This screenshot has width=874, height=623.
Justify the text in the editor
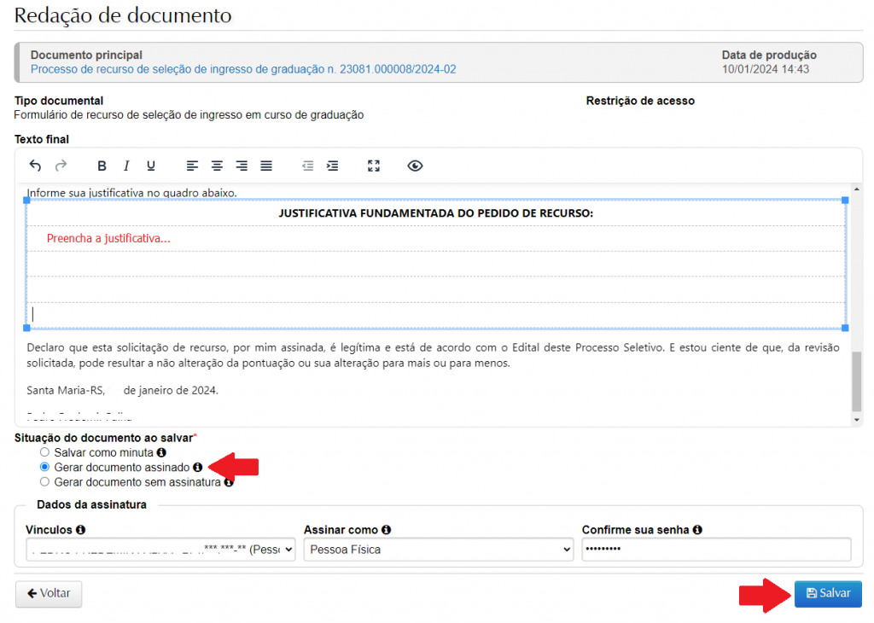tap(266, 166)
